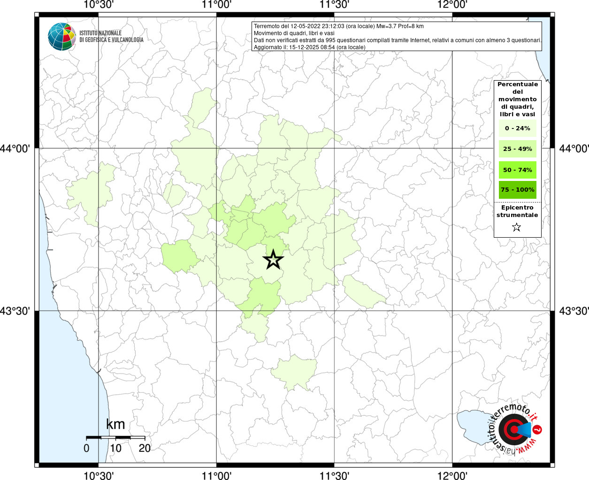The width and height of the screenshot is (589, 480).
Task: Click the 'Dati non verificati' info line
Action: 398,40
